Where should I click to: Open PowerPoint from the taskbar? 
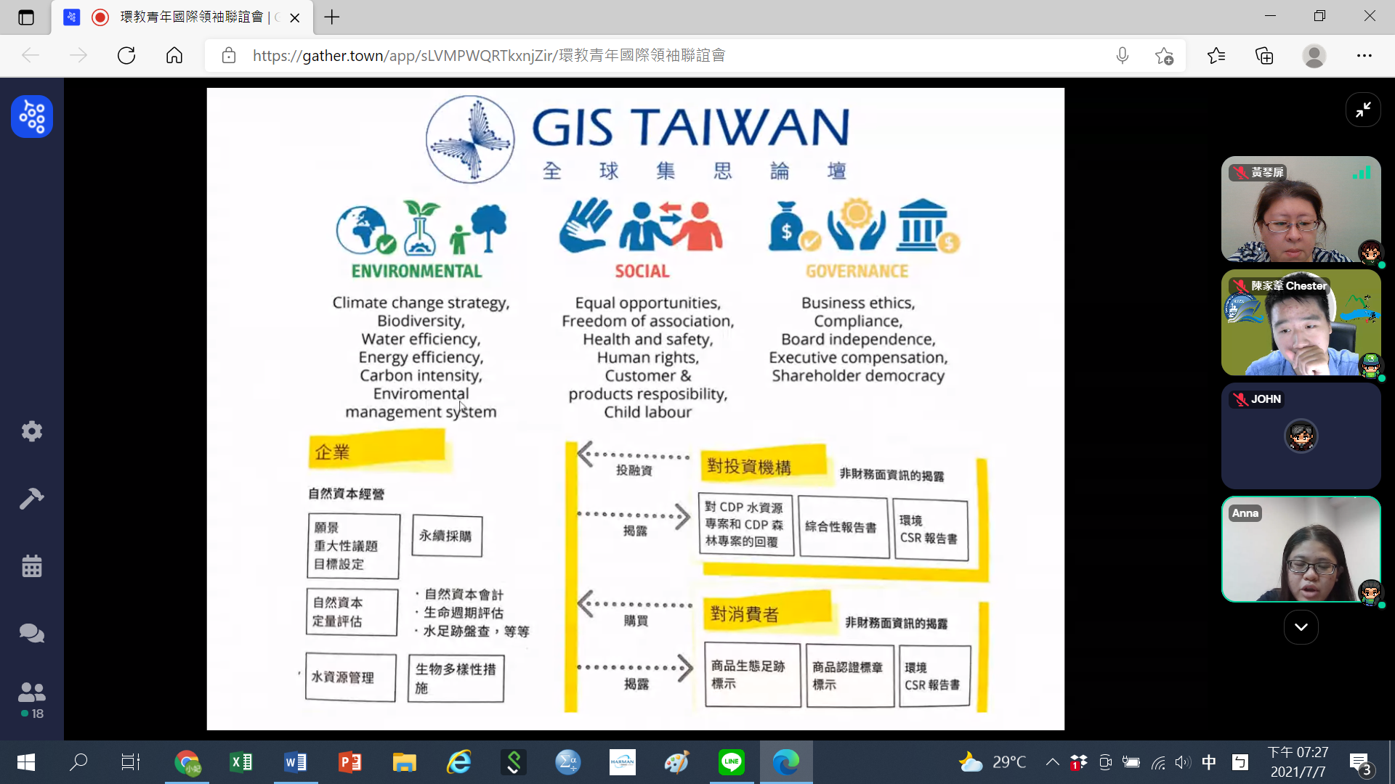[x=350, y=762]
